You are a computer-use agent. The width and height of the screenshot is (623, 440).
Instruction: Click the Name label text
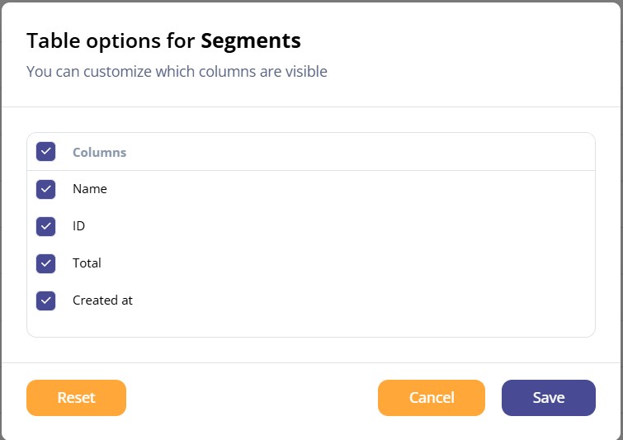coord(90,189)
